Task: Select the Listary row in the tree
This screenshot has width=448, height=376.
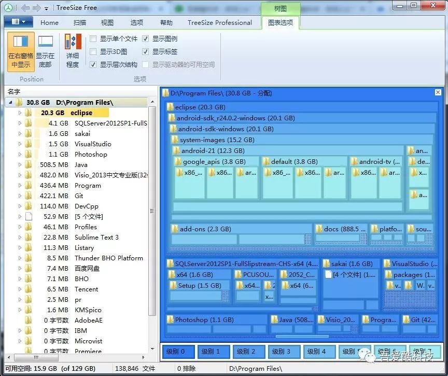Action: 77,247
